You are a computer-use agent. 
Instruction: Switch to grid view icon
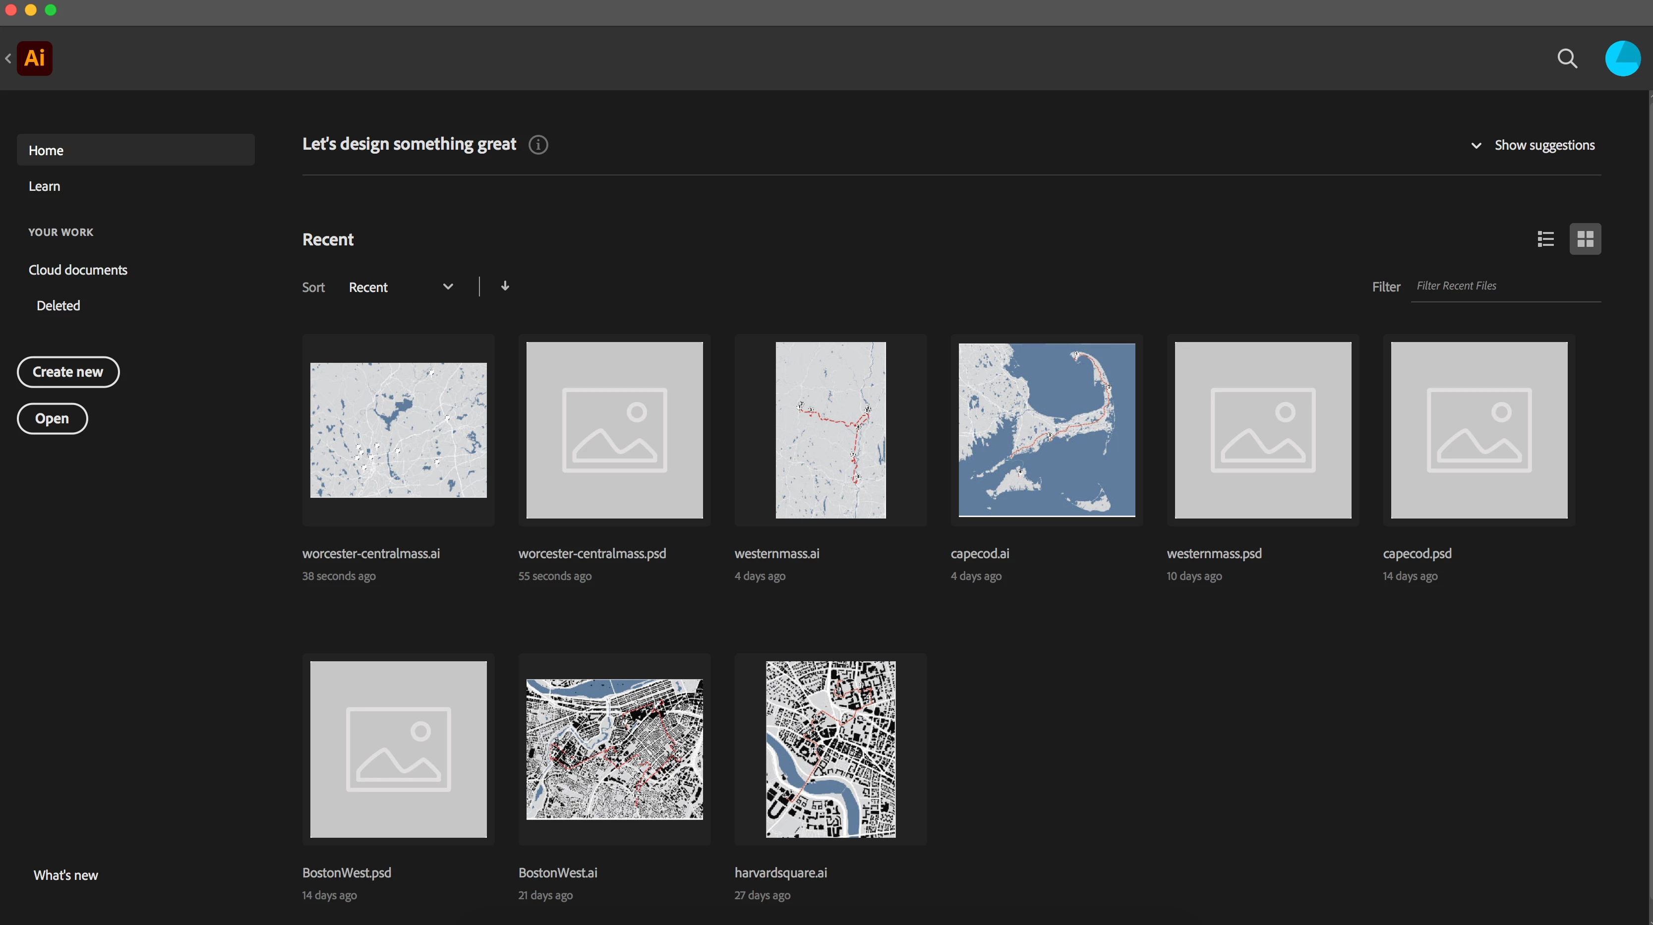[x=1585, y=239]
